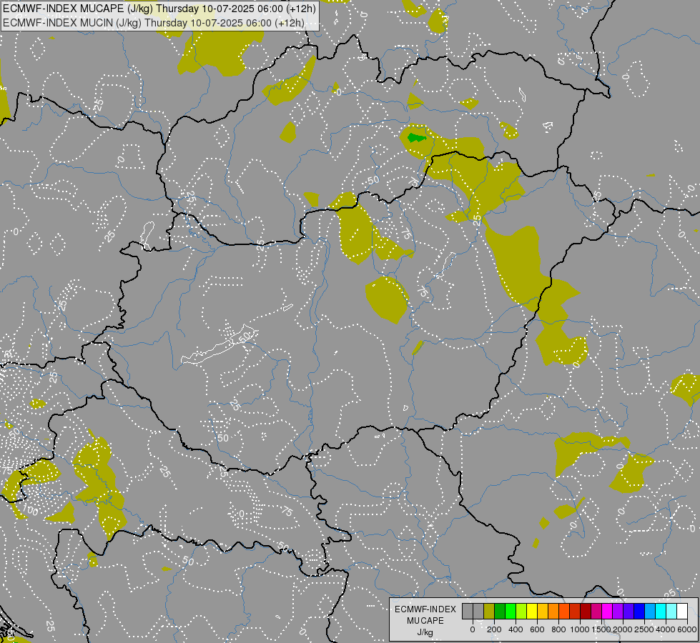Choose the cyan swatch before 4000
This screenshot has width=700, height=643.
661,612
